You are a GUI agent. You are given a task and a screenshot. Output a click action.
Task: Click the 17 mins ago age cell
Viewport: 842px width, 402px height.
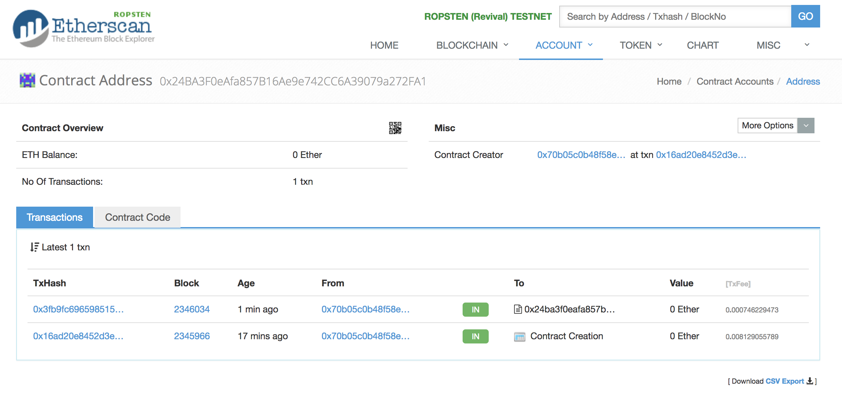(263, 336)
